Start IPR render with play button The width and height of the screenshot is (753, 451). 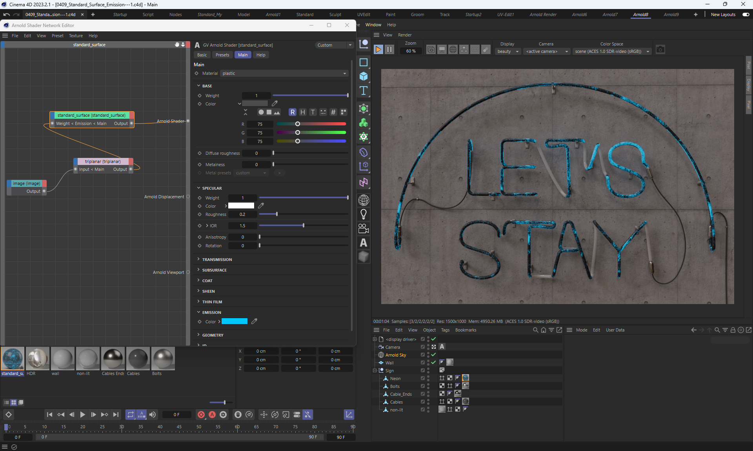pos(378,50)
